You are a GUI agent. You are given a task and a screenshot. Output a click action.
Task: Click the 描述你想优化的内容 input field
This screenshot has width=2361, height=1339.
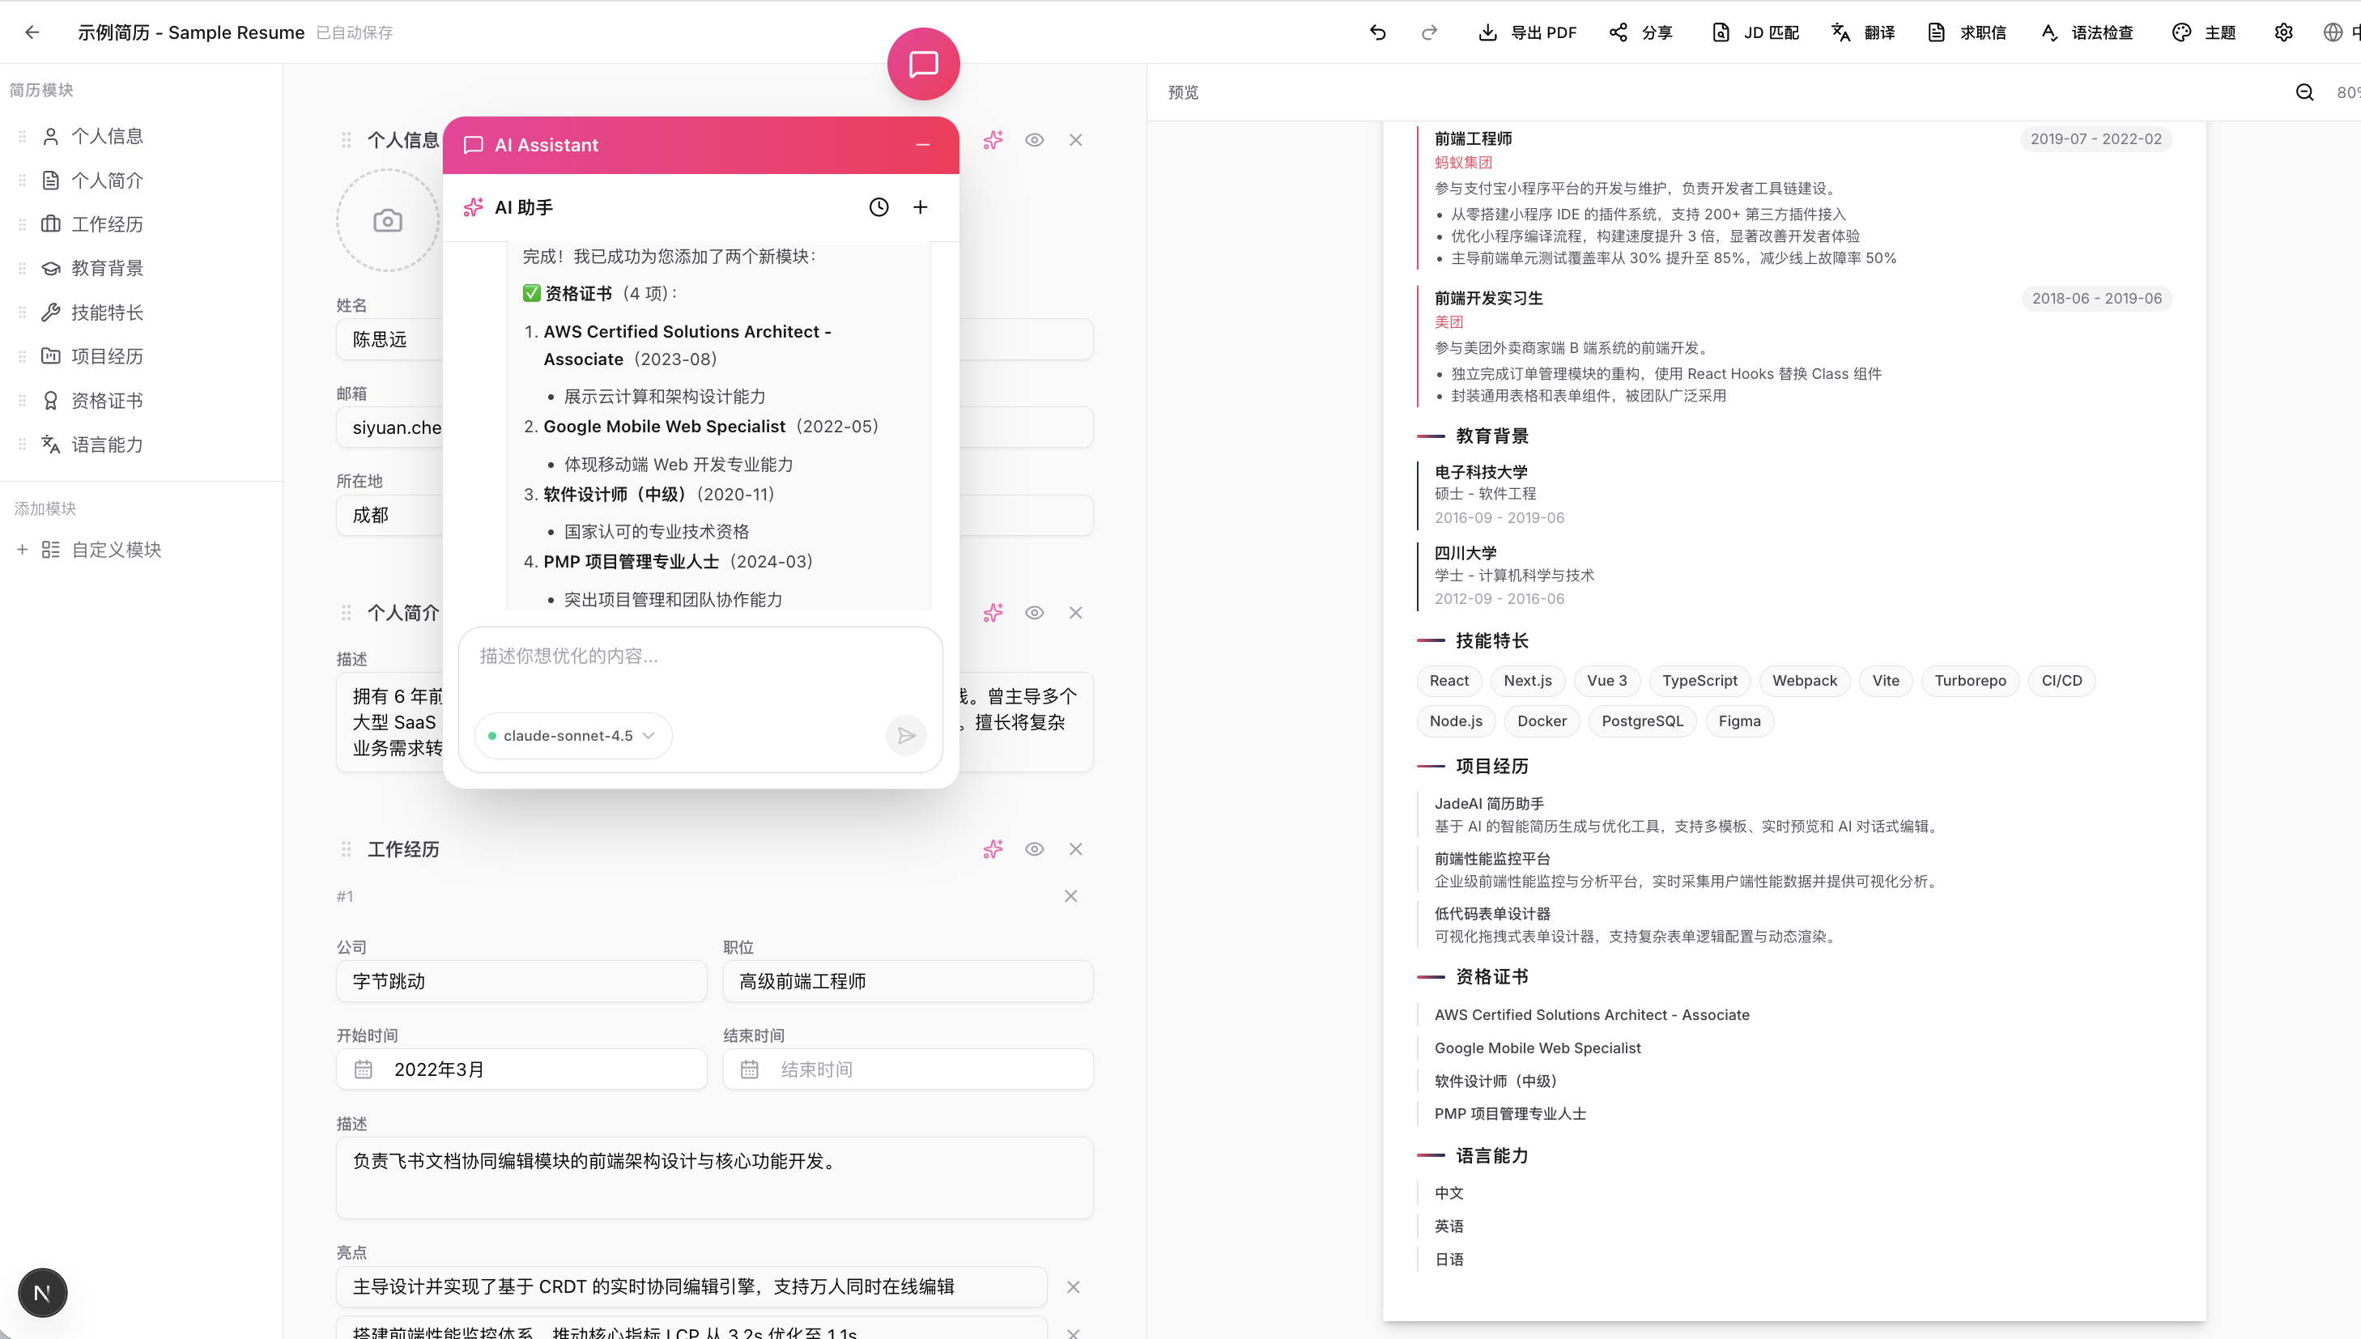pos(700,656)
